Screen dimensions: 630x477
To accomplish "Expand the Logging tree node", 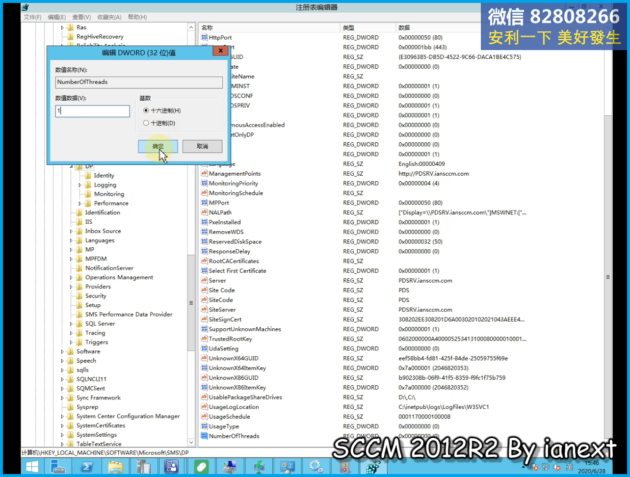I will (x=80, y=185).
